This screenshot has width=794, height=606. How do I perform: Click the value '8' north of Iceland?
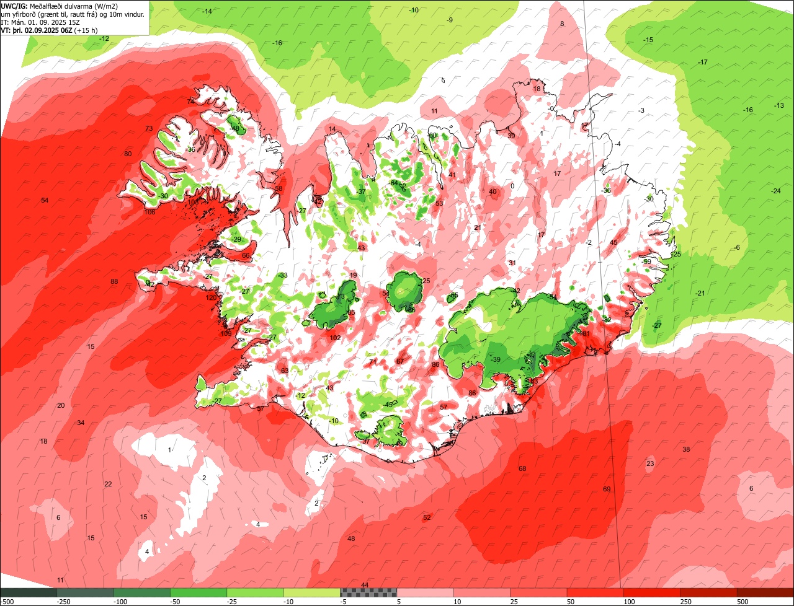563,24
